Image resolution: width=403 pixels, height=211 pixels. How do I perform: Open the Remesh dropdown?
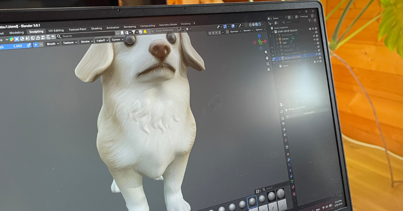[248, 30]
